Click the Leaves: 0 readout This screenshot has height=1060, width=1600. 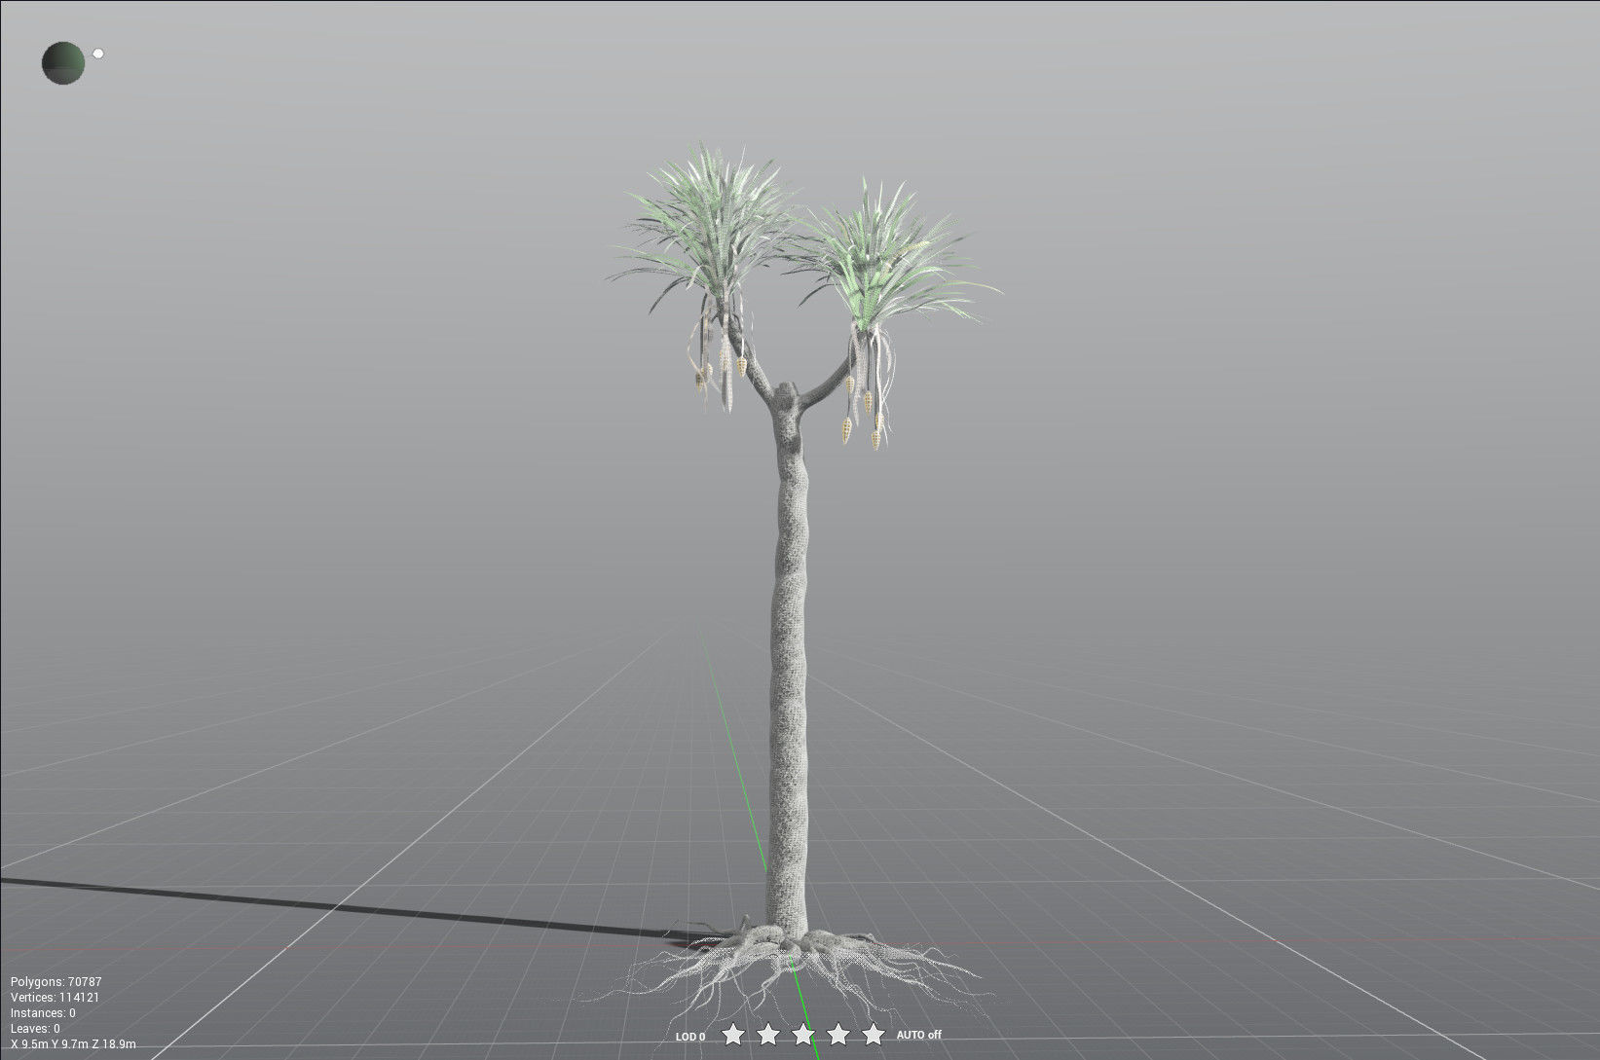click(x=35, y=1029)
